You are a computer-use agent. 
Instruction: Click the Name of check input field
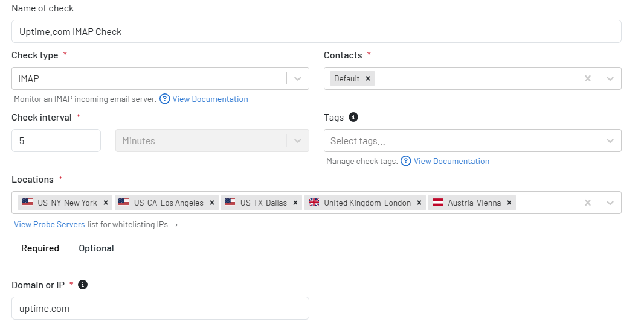[x=317, y=31]
